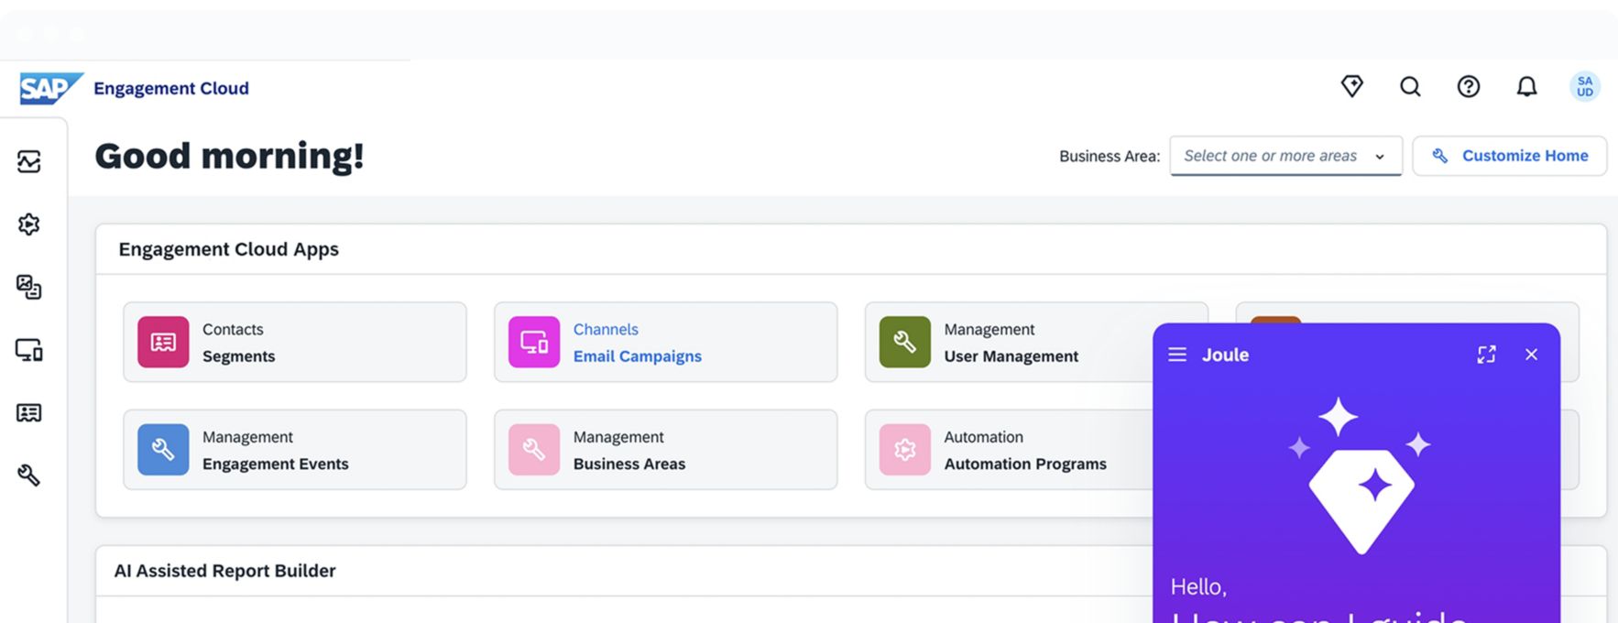1618x623 pixels.
Task: Open the SA UD user avatar
Action: (x=1584, y=86)
